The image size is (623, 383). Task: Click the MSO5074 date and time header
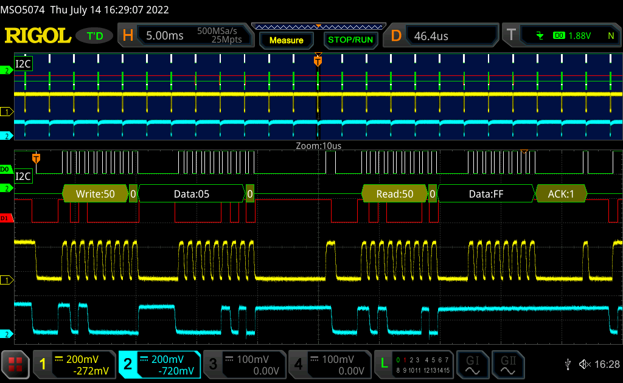click(85, 10)
